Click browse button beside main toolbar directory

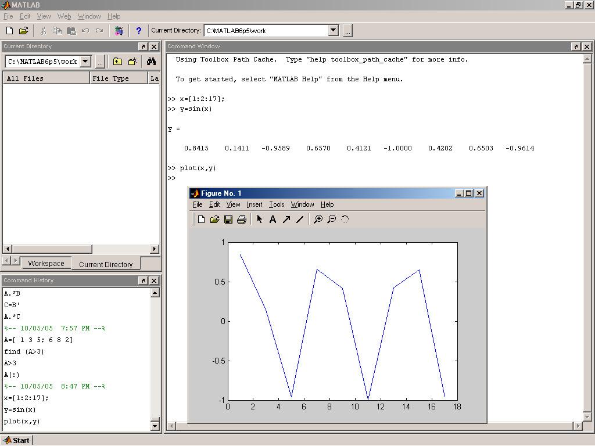(x=347, y=31)
